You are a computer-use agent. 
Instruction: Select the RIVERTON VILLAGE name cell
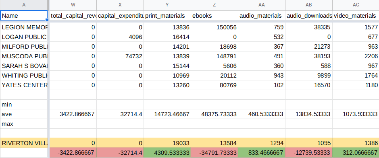[24, 143]
